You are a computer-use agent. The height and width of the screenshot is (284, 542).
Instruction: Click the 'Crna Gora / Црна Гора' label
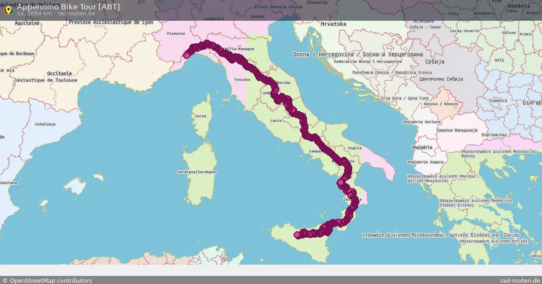click(405, 98)
